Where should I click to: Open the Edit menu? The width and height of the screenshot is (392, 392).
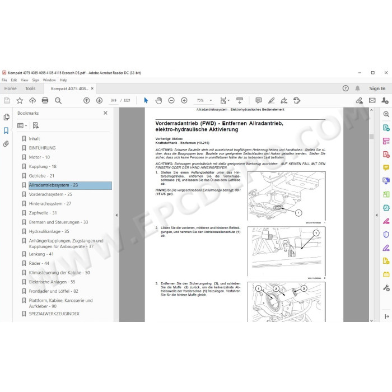(14, 80)
